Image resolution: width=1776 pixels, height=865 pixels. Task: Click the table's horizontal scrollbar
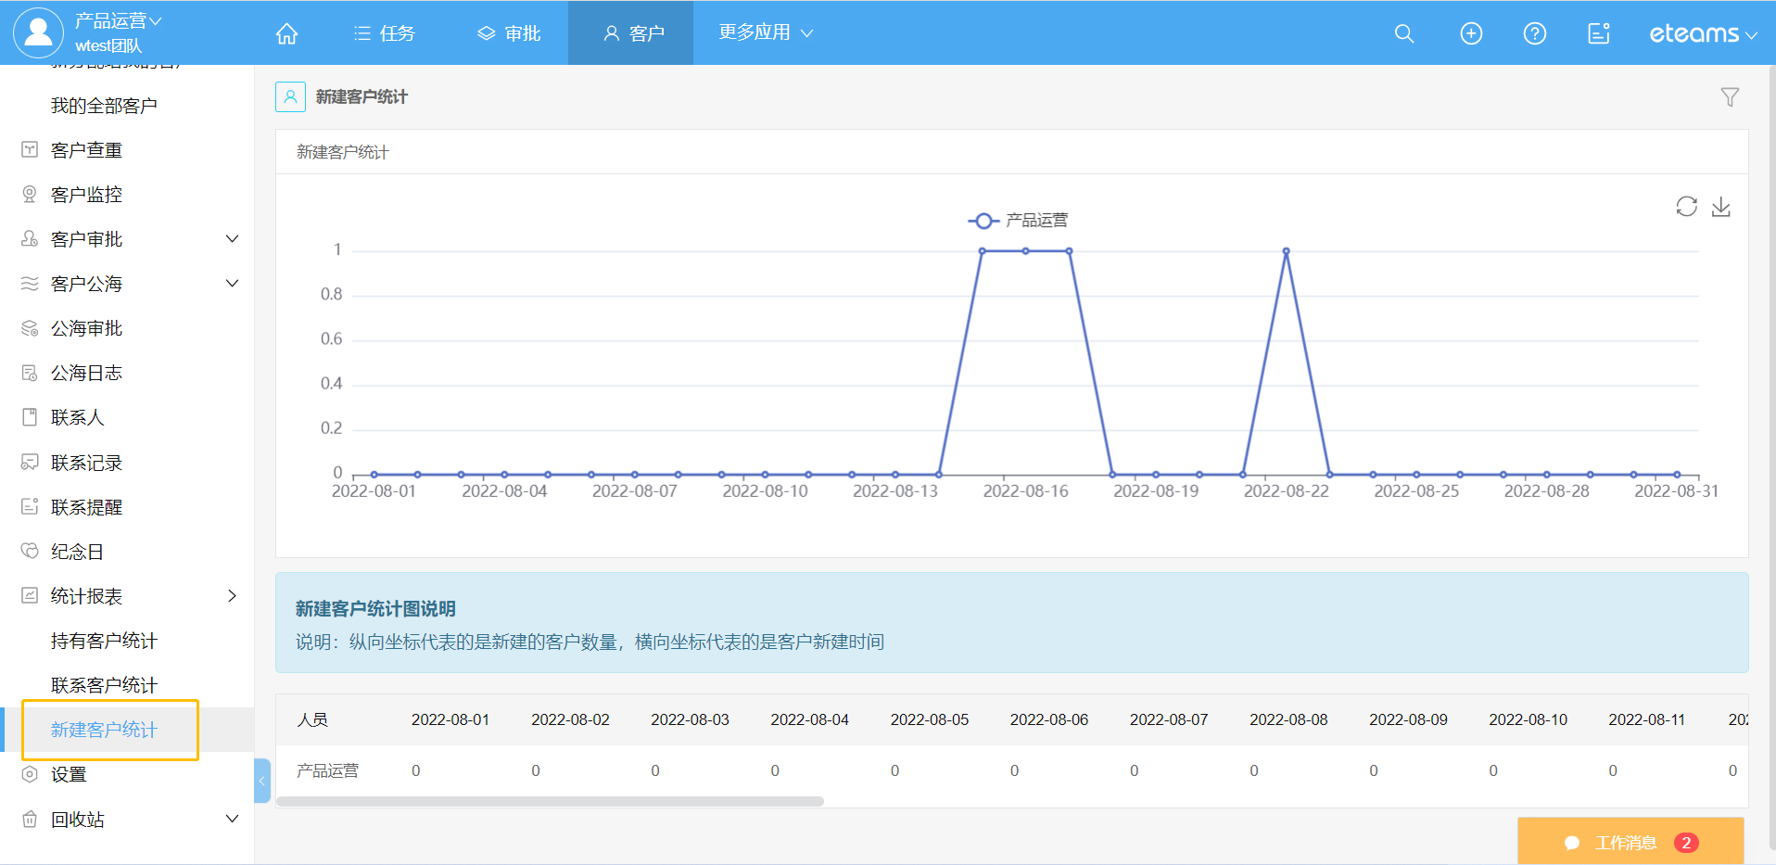point(550,801)
